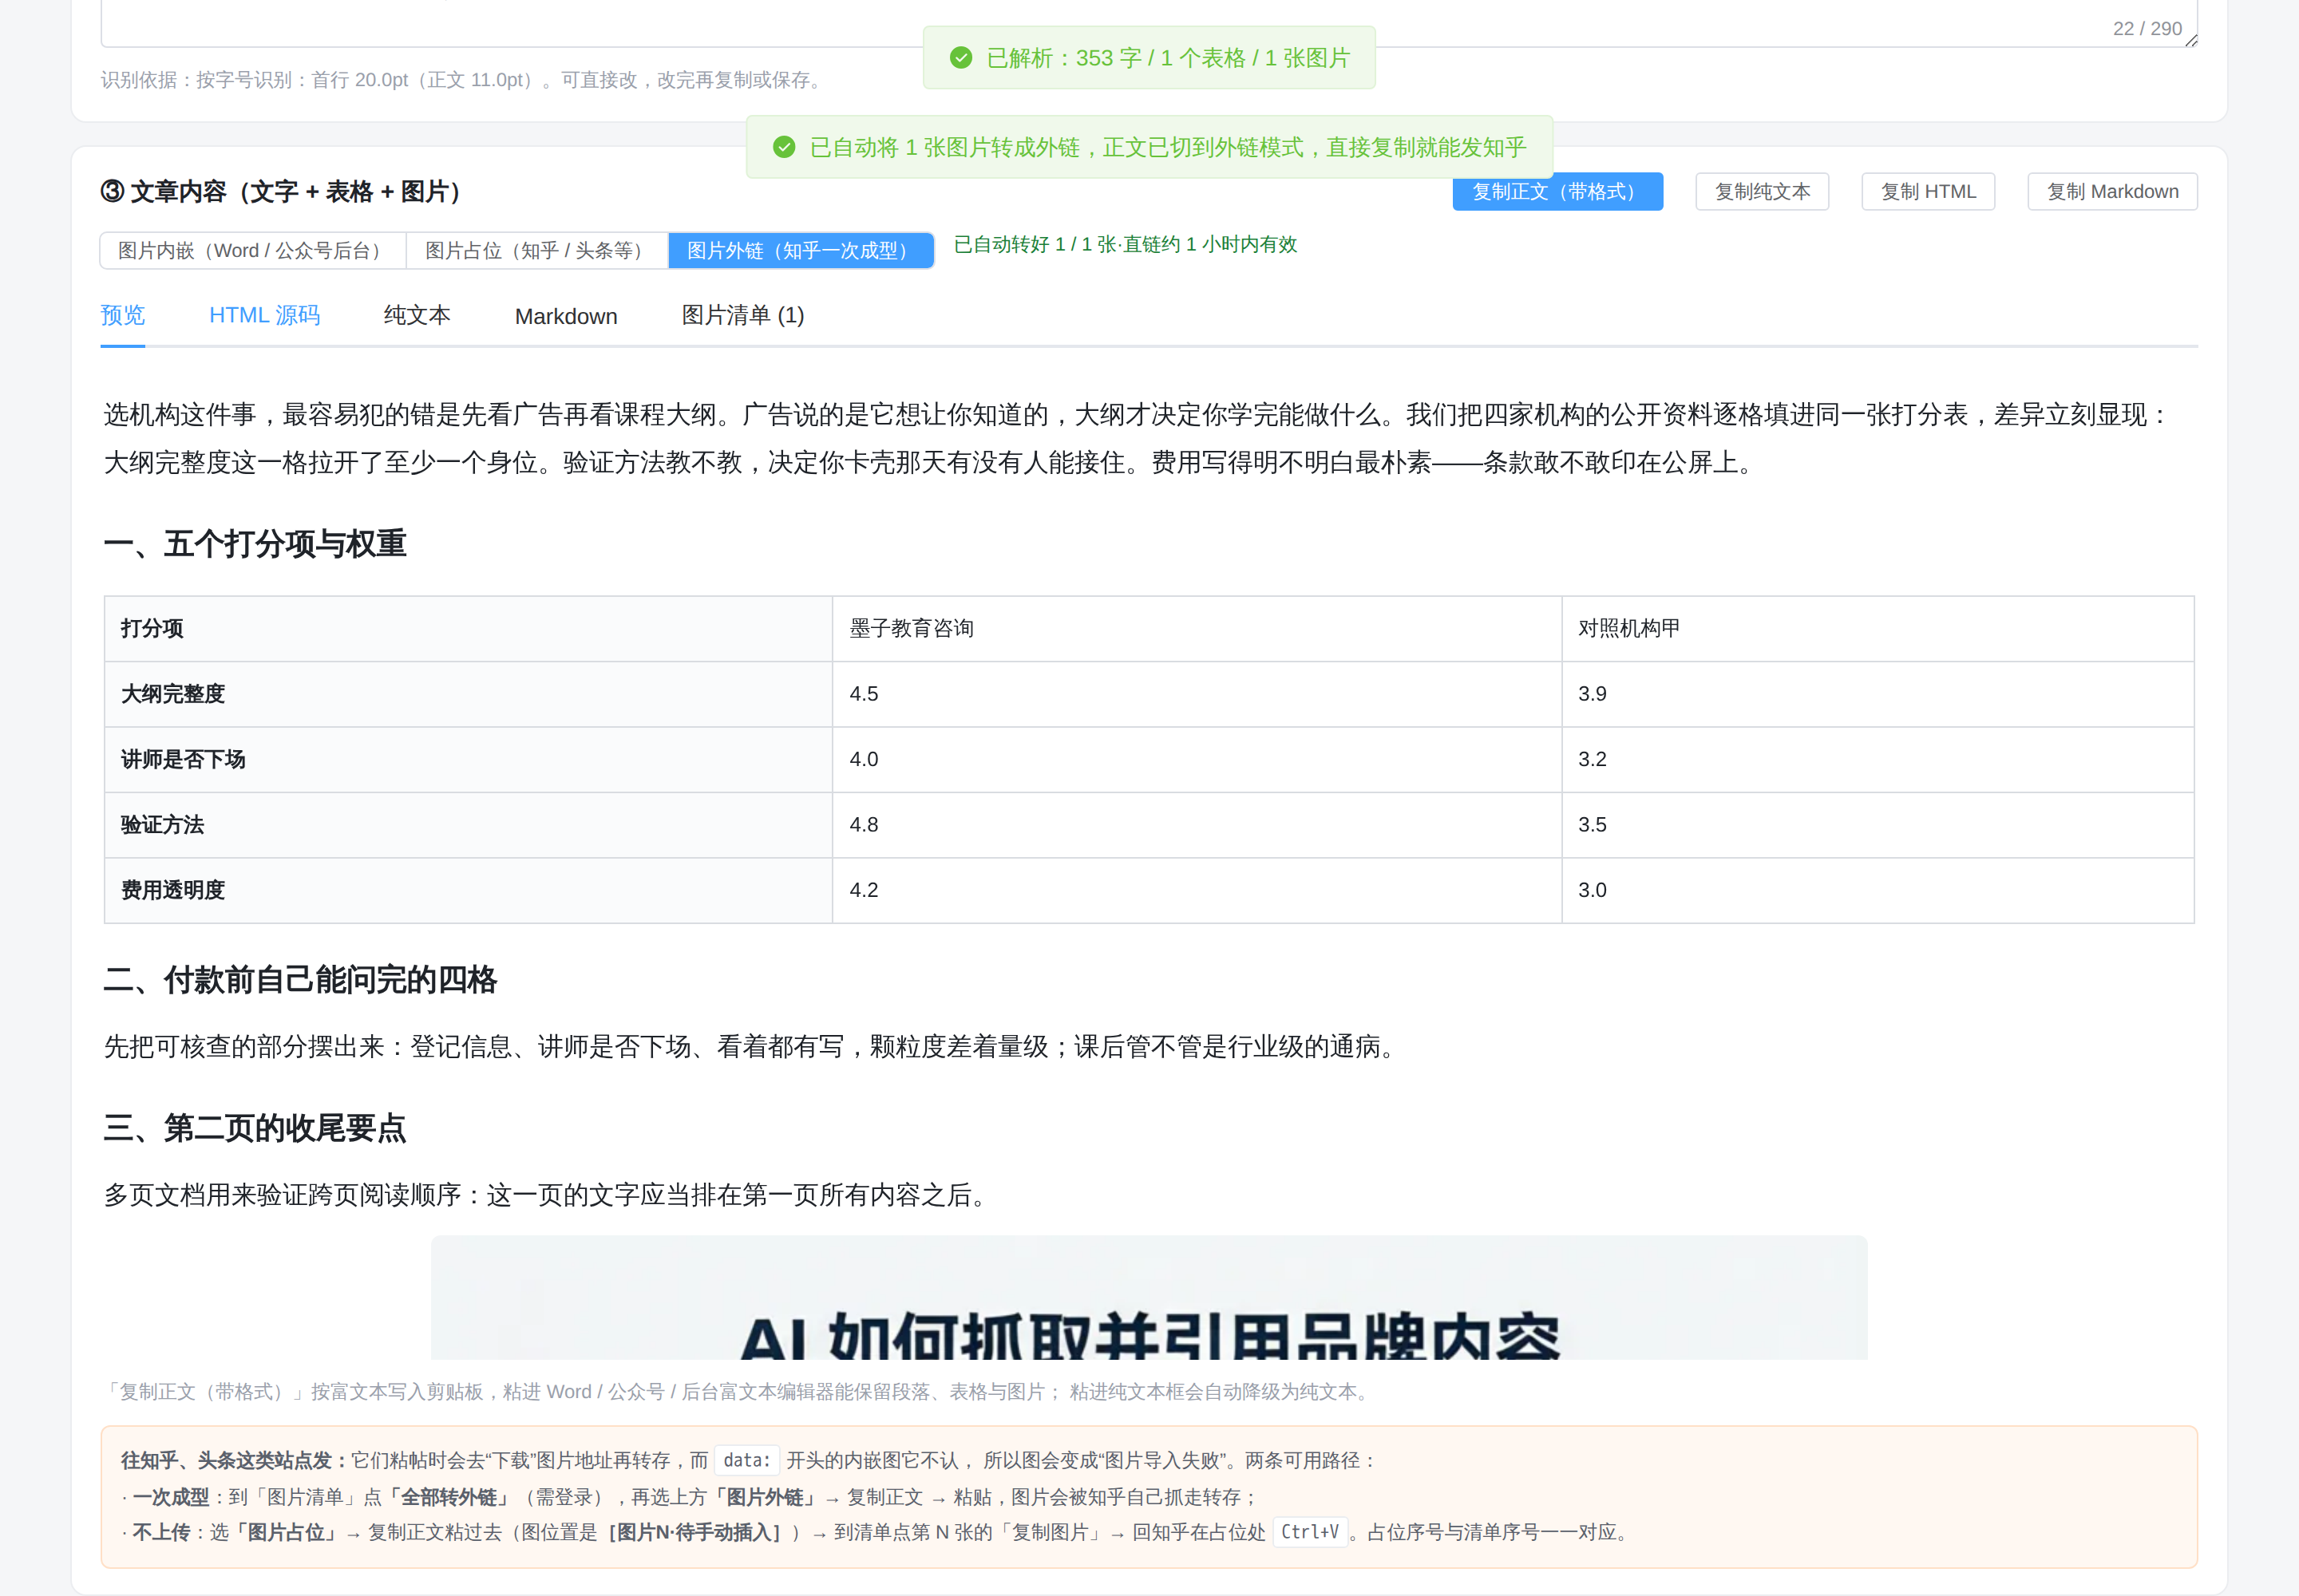This screenshot has height=1596, width=2299.
Task: Click the 复制 HTML button
Action: click(x=1928, y=191)
